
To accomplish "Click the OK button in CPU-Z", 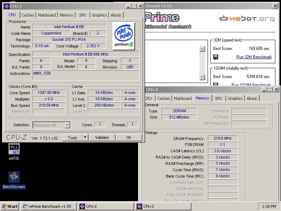I will point(129,138).
